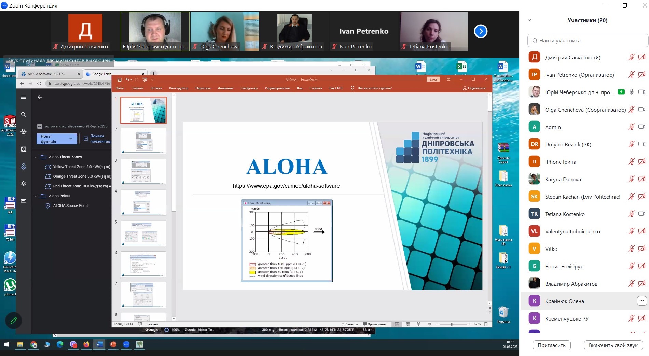Viewport: 649px width, 356px height.
Task: Open the Вставка ribbon tab
Action: coord(156,88)
